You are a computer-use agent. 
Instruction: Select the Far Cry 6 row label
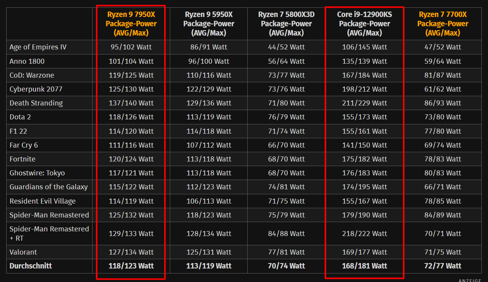pyautogui.click(x=24, y=145)
